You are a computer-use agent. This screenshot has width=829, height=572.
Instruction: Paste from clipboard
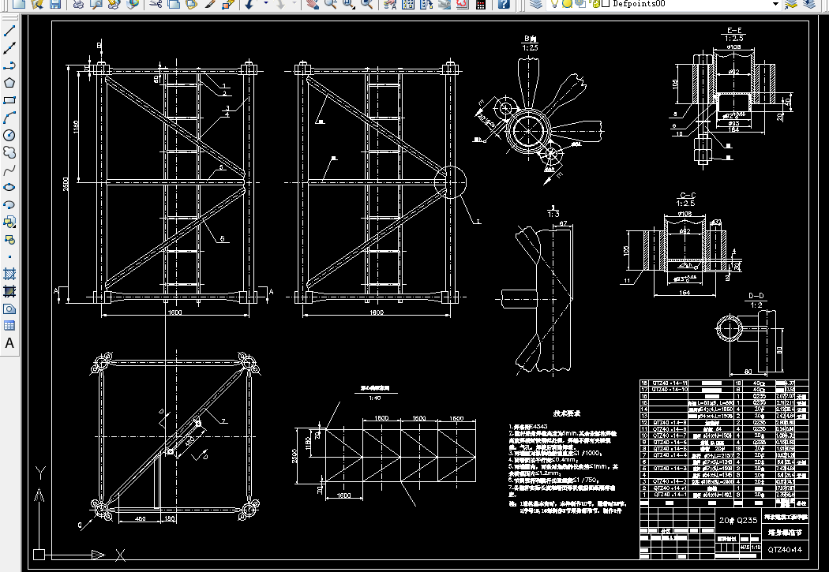(x=191, y=4)
